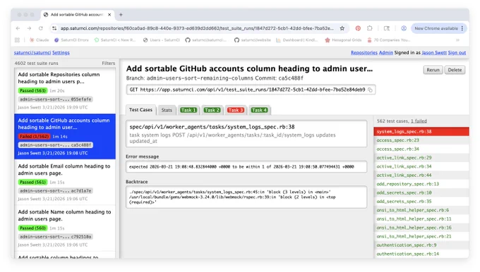This screenshot has width=480, height=272.
Task: Click the Failed (1/562) status badge
Action: click(34, 136)
